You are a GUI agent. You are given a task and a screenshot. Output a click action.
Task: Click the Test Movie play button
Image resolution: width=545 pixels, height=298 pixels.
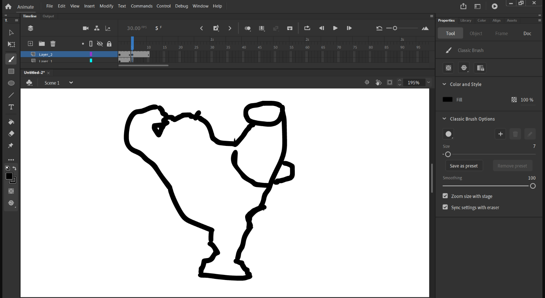(x=495, y=6)
